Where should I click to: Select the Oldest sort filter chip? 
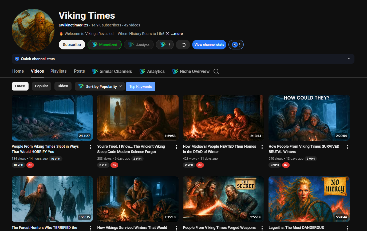pos(63,86)
